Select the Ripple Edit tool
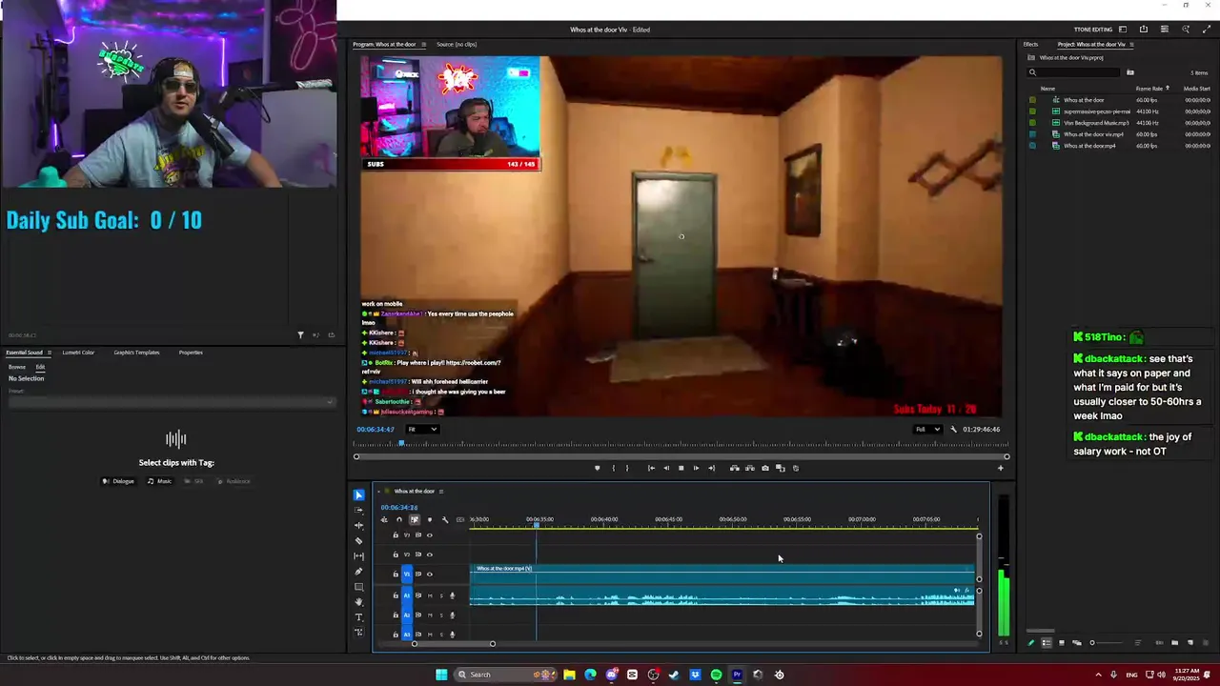This screenshot has height=686, width=1220. coord(358,525)
